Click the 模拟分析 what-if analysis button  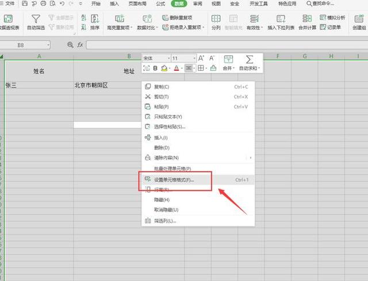[x=332, y=18]
